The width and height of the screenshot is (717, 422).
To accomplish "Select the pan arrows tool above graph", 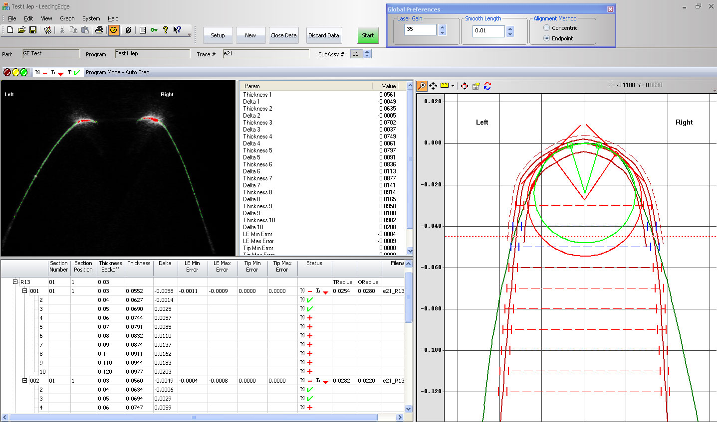I will (433, 86).
